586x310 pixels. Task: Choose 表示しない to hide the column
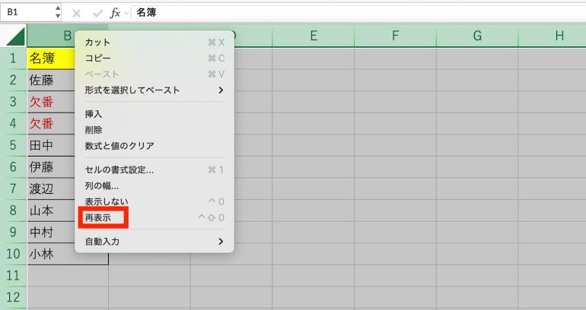[106, 201]
